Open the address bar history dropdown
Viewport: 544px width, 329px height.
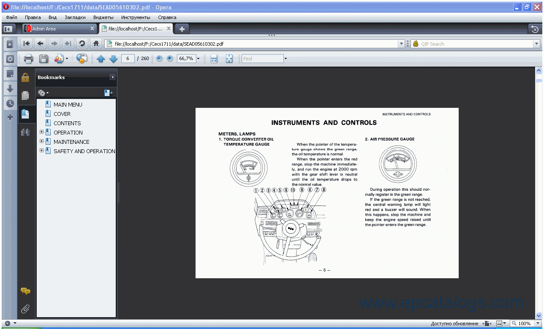pyautogui.click(x=401, y=44)
